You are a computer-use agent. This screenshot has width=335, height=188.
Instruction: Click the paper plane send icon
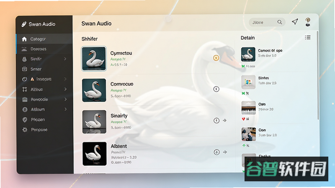295,22
